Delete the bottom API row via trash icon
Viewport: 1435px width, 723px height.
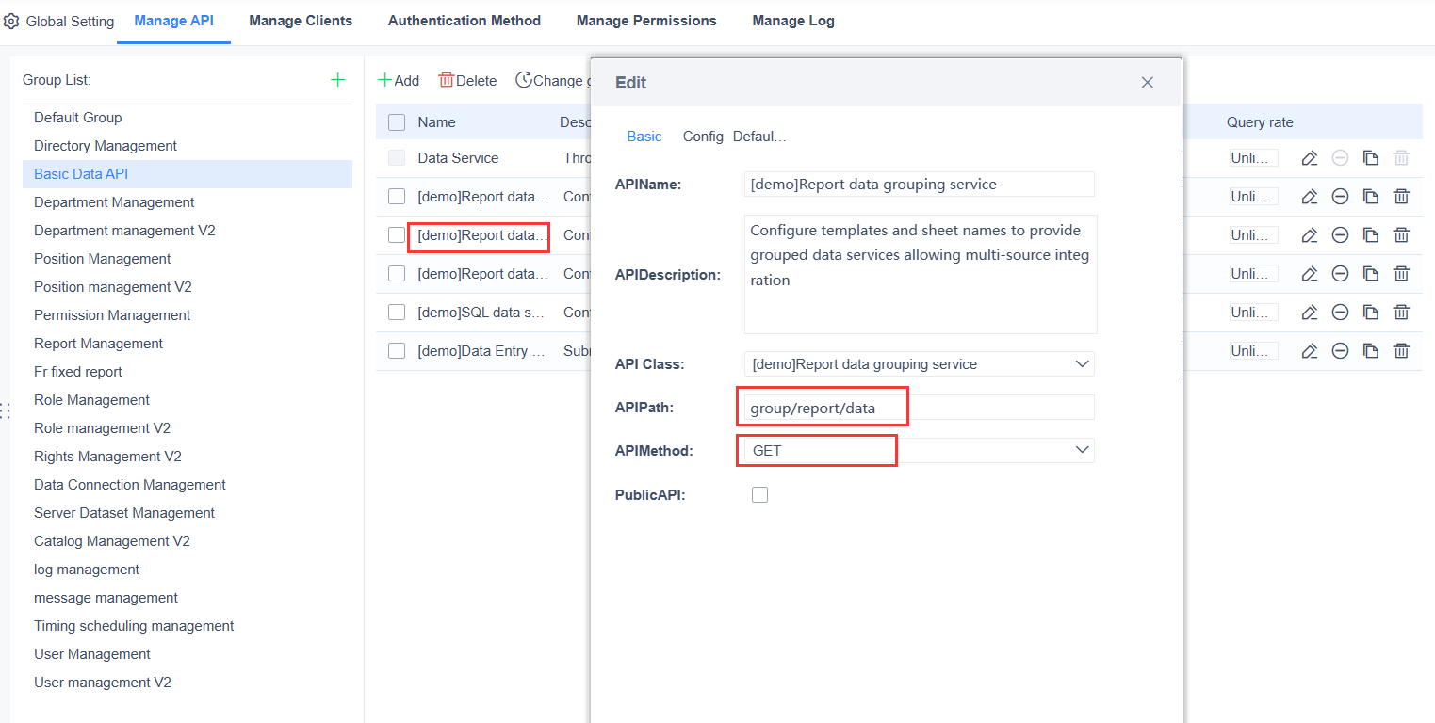pos(1402,350)
